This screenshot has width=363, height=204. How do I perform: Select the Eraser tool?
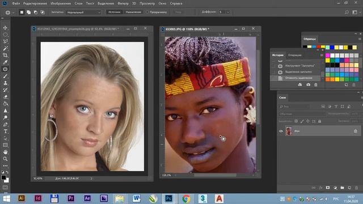(5, 97)
